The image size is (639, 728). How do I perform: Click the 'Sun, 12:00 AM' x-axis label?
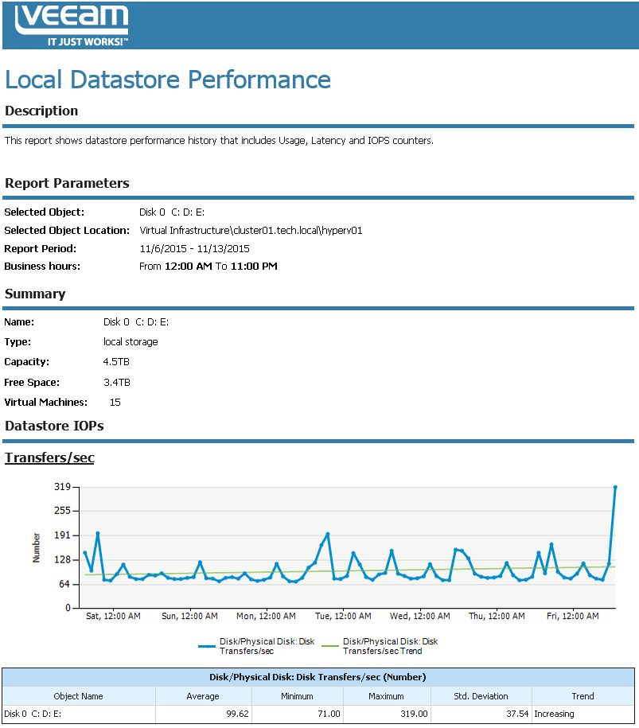[189, 616]
